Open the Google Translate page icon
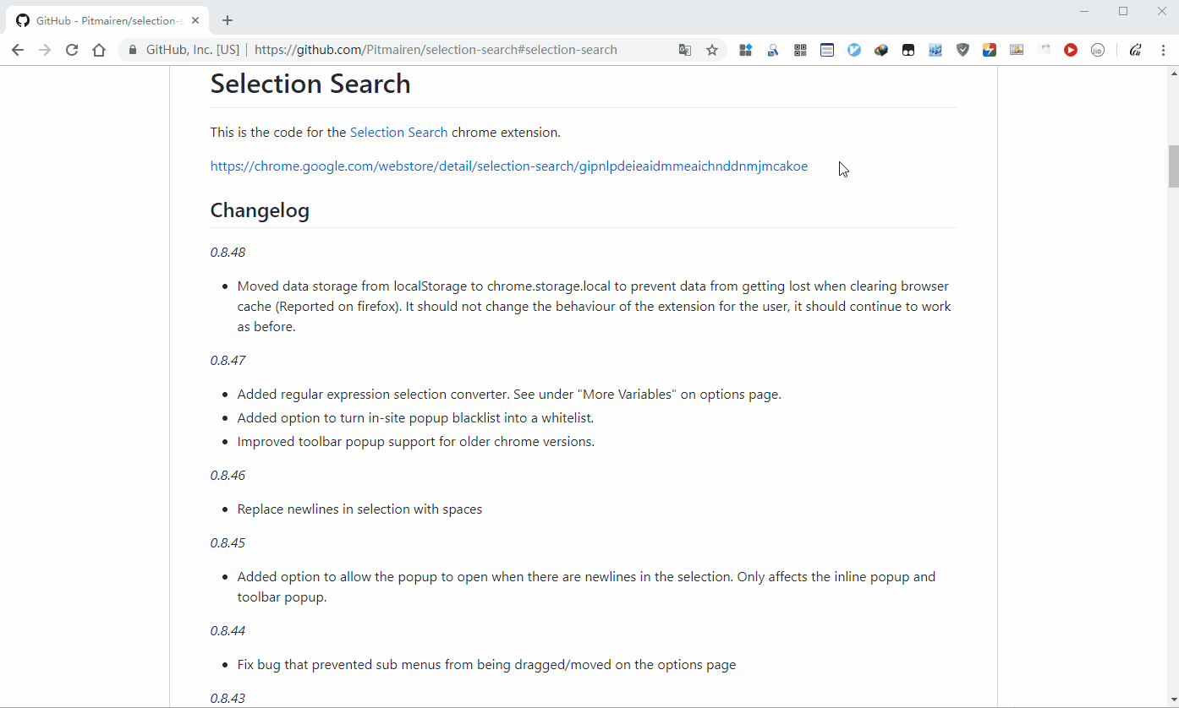 [x=685, y=50]
